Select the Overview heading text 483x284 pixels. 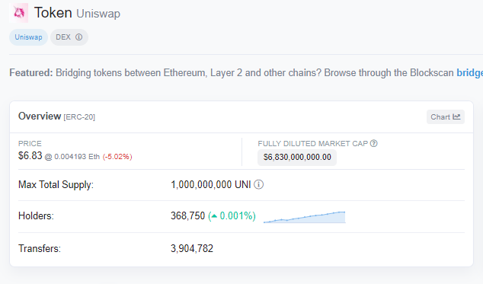(40, 116)
